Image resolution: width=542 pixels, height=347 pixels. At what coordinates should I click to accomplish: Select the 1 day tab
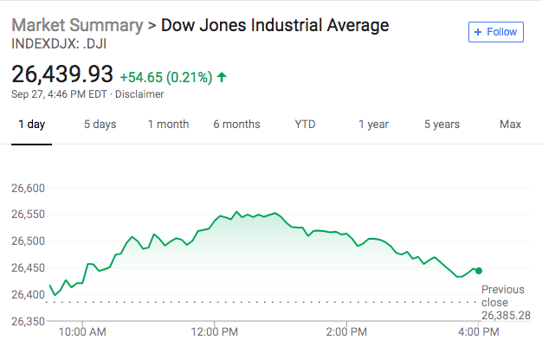coord(32,125)
